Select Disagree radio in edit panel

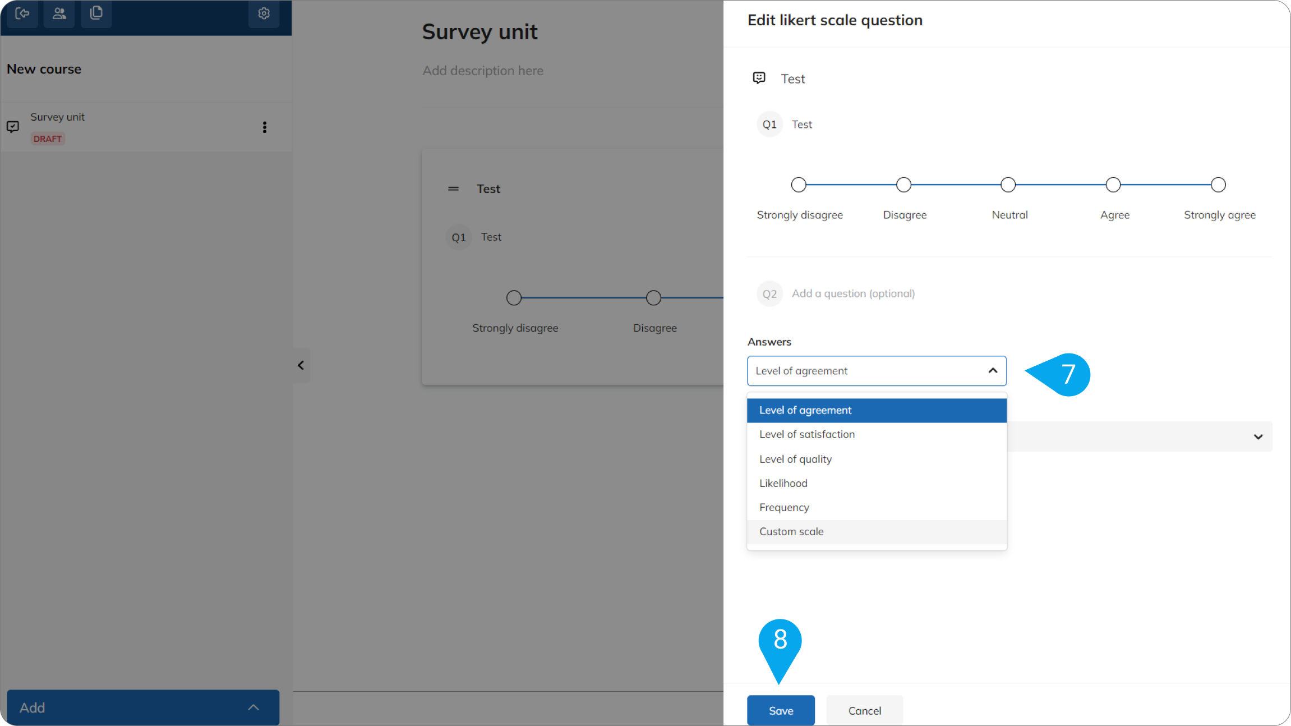tap(903, 185)
